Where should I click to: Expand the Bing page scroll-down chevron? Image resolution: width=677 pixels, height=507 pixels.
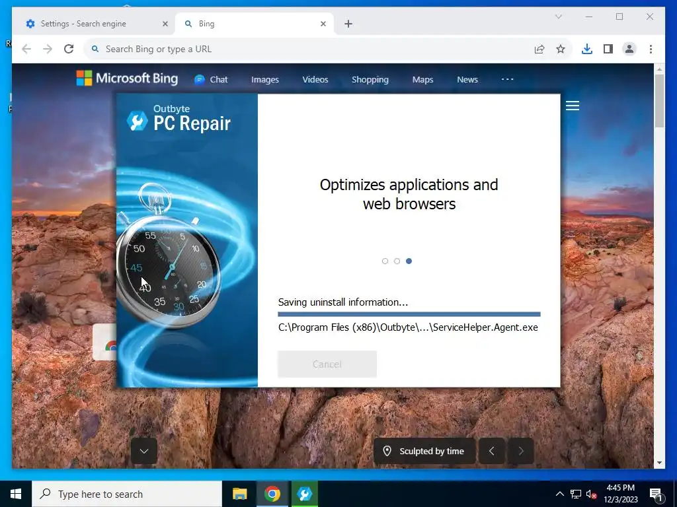coord(143,451)
